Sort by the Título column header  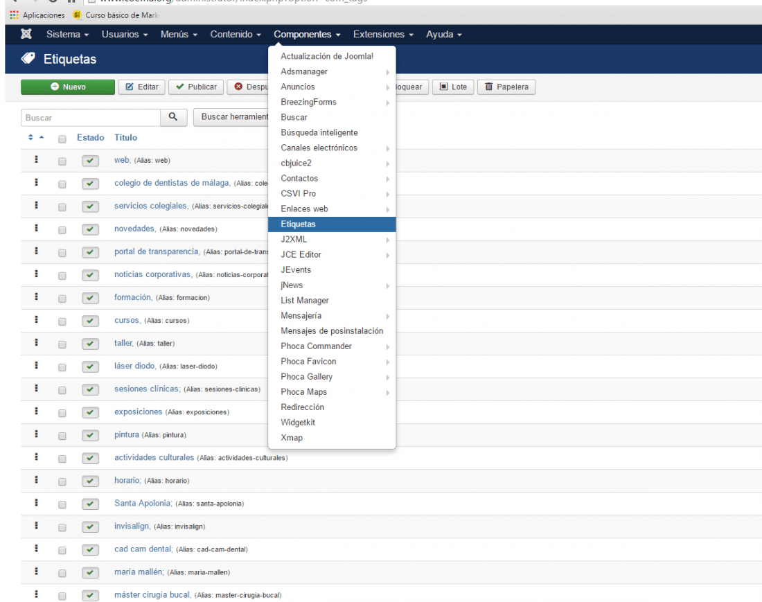click(126, 137)
